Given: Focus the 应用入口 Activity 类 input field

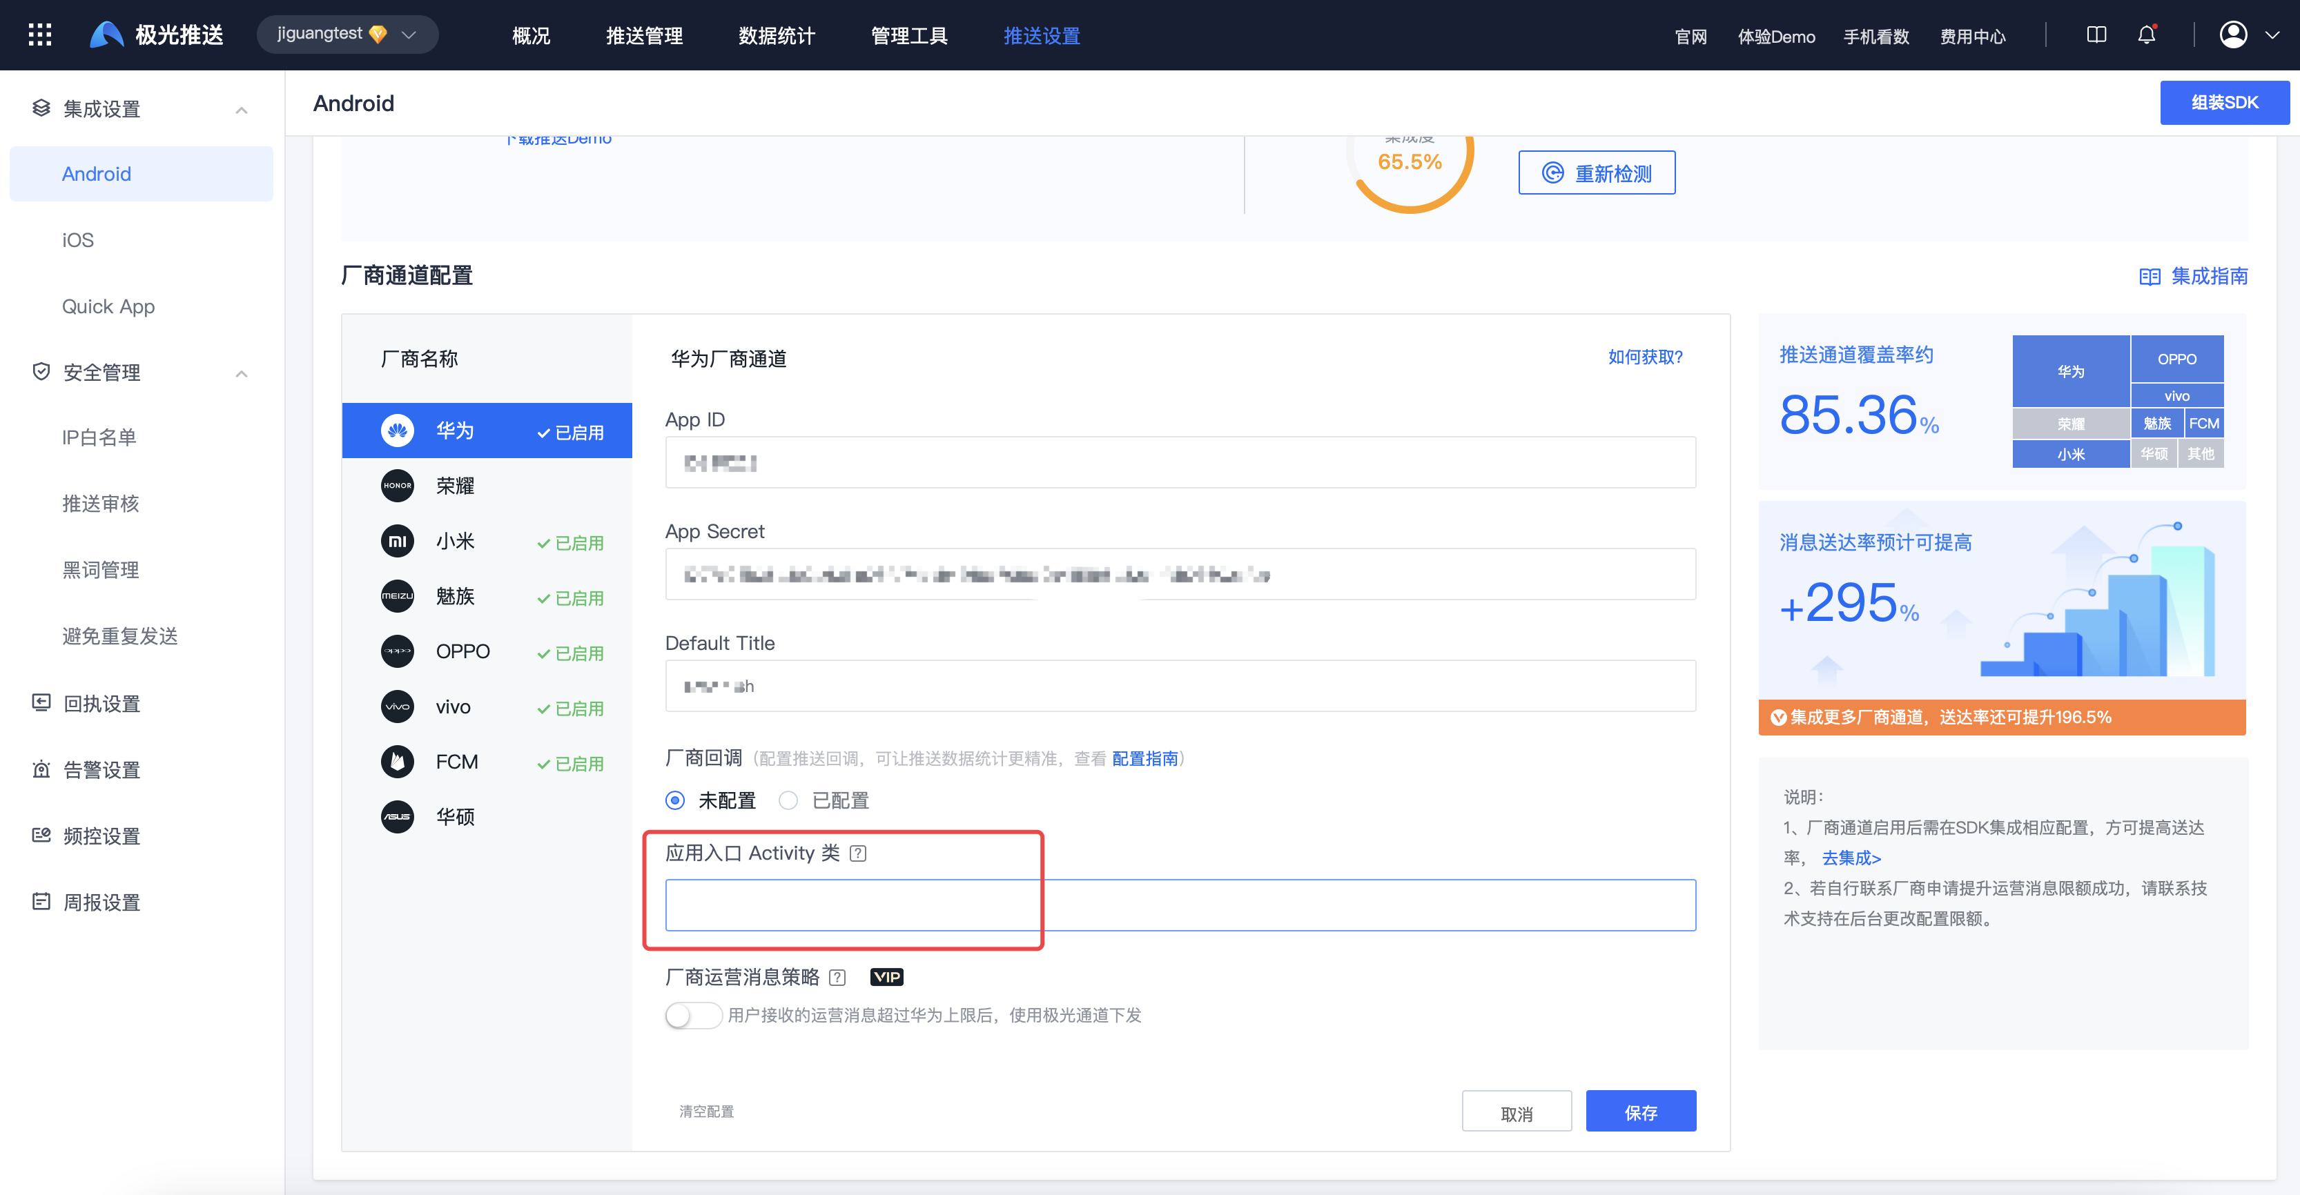Looking at the screenshot, I should tap(1180, 905).
